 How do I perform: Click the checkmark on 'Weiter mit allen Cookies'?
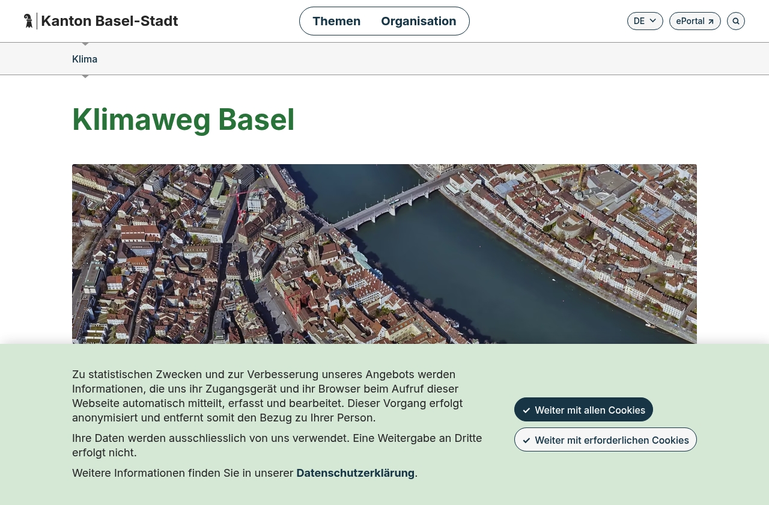tap(527, 409)
